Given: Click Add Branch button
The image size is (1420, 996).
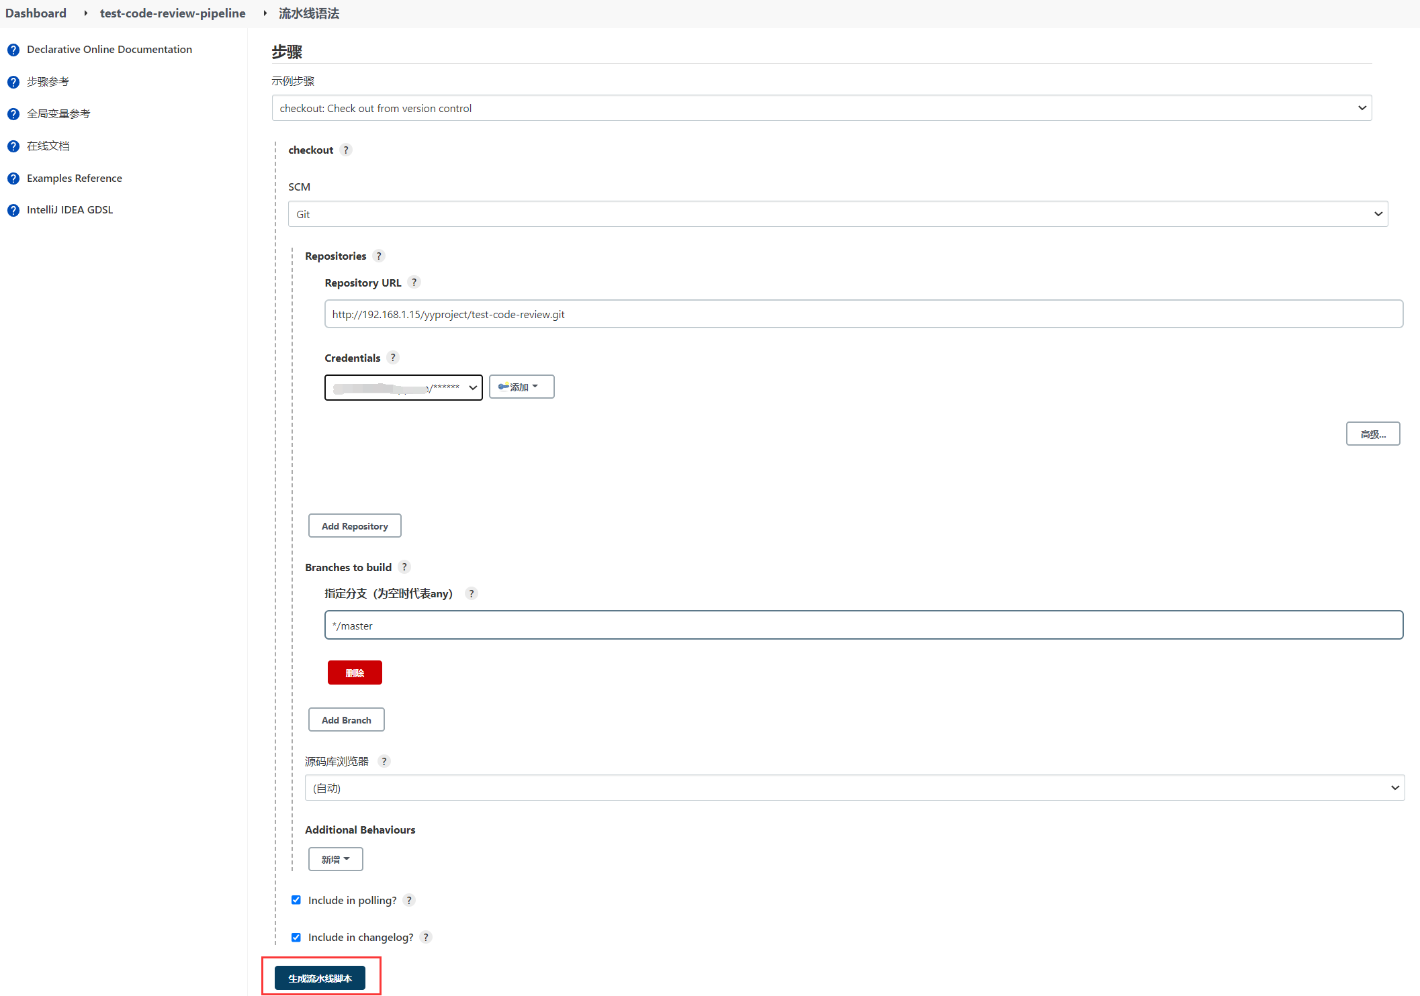Looking at the screenshot, I should pos(346,719).
